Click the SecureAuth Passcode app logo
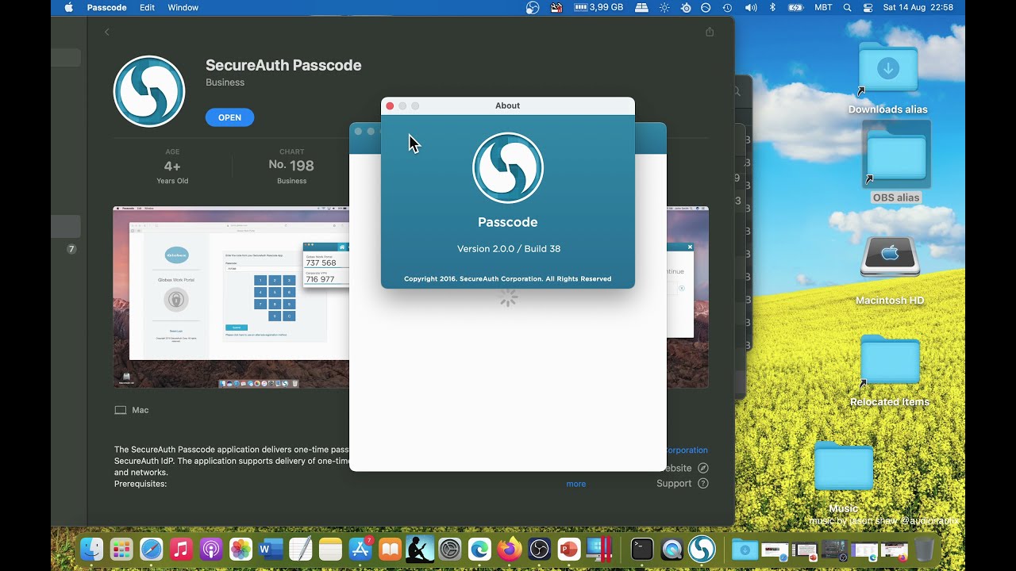This screenshot has width=1016, height=571. 149,91
